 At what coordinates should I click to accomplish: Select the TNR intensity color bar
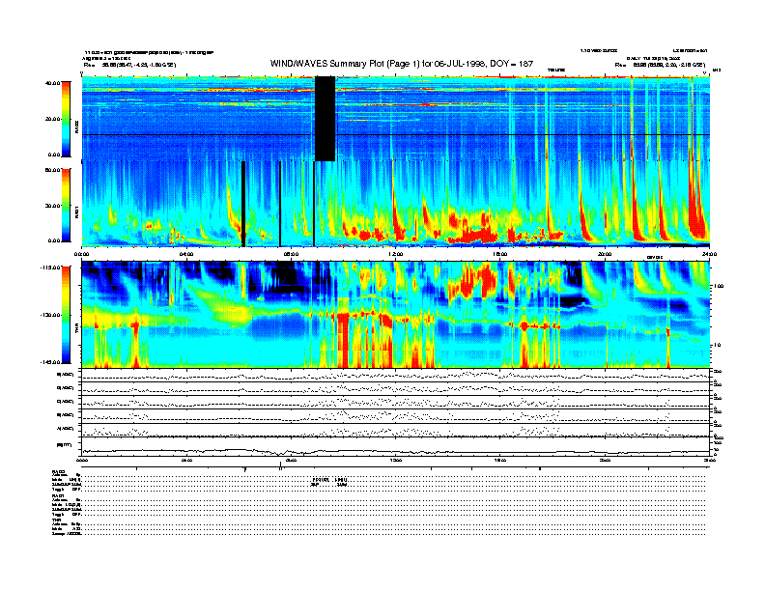[x=66, y=315]
